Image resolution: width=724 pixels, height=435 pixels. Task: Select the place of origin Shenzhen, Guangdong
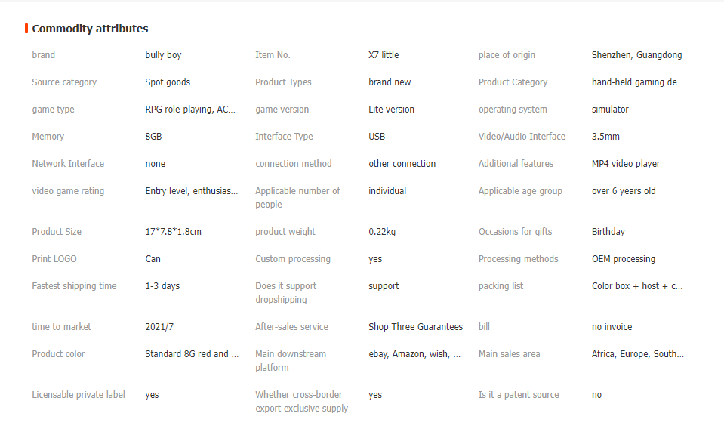click(636, 55)
